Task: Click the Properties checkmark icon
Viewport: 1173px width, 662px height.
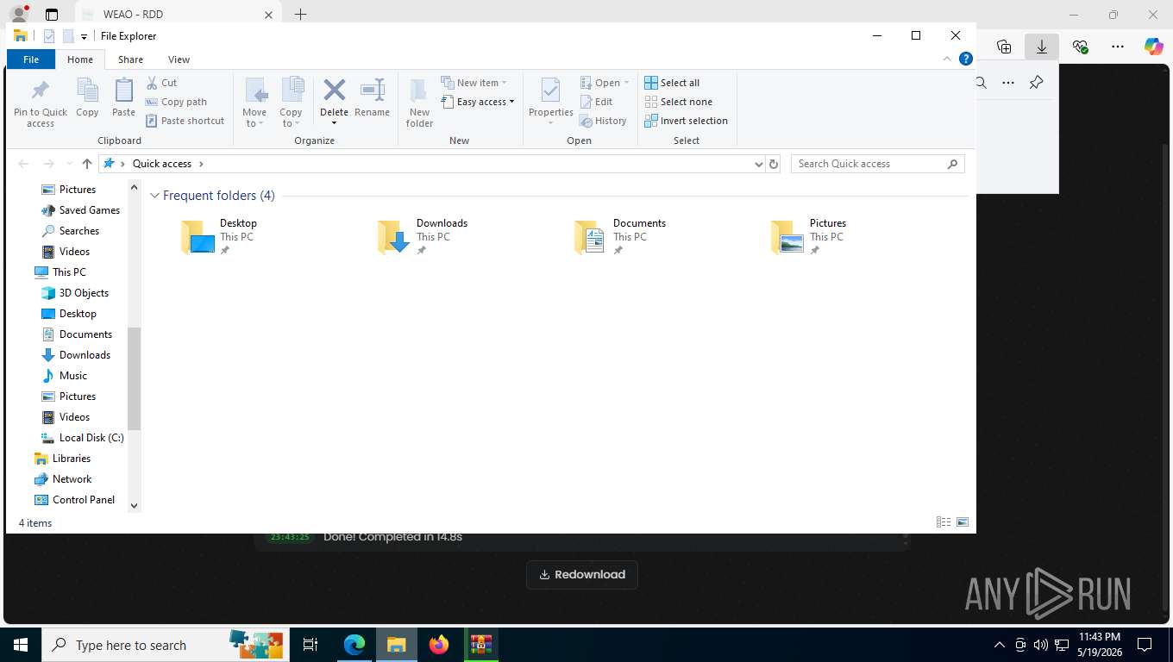Action: coord(550,91)
